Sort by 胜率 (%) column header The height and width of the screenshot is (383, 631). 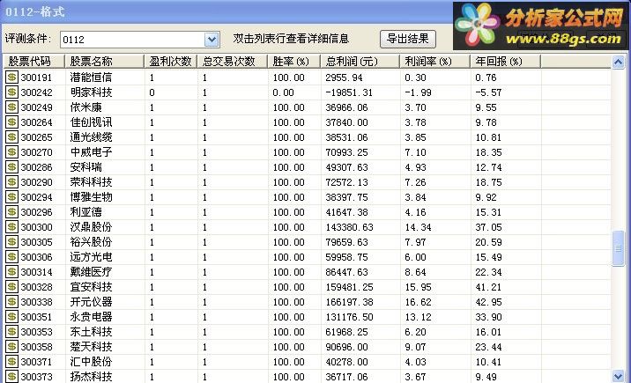pos(294,61)
